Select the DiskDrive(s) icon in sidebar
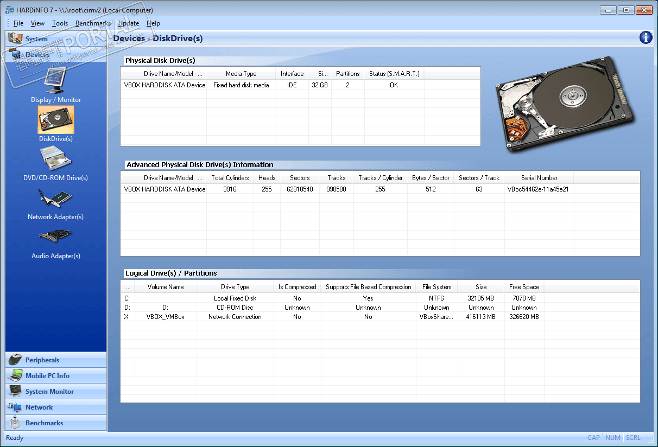The height and width of the screenshot is (447, 658). 56,119
